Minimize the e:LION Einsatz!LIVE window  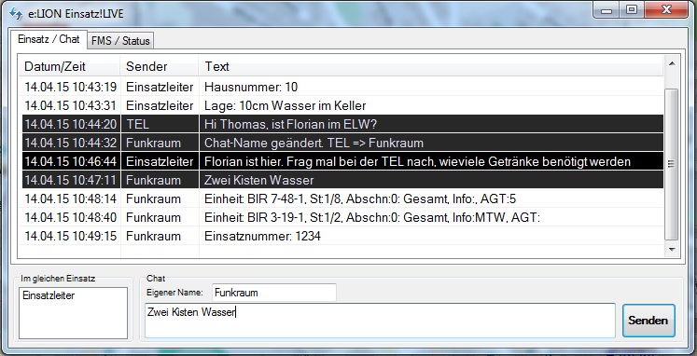[606, 9]
